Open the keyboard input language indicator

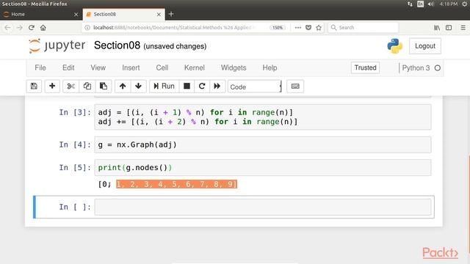point(420,4)
